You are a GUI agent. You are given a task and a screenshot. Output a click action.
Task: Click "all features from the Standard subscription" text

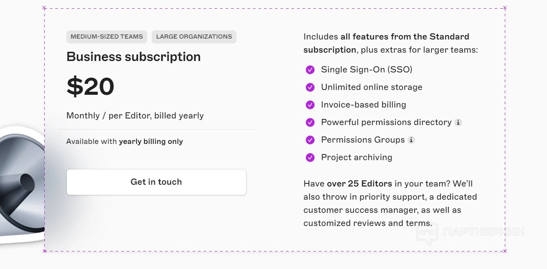point(404,37)
